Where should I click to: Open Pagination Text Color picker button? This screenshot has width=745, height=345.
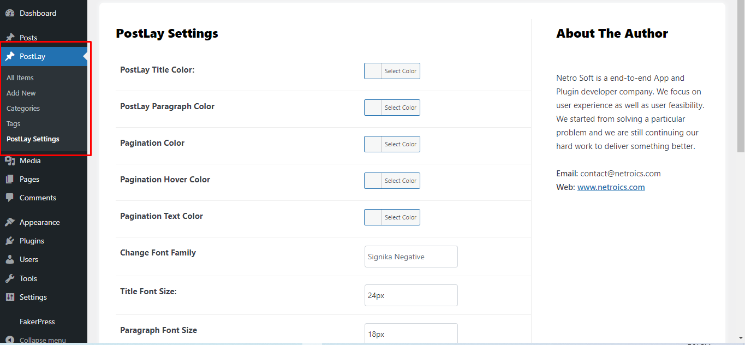click(x=392, y=217)
